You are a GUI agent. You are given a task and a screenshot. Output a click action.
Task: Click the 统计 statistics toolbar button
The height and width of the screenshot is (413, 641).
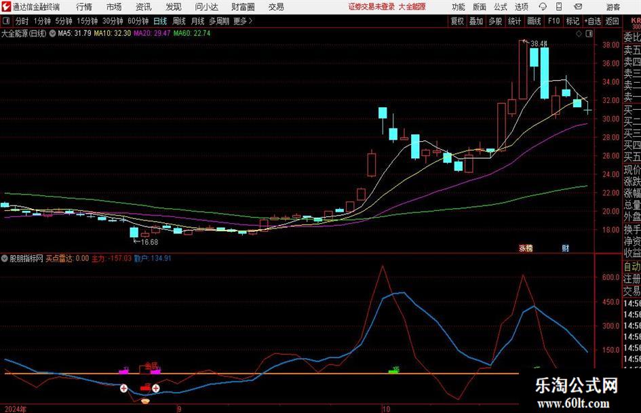tap(514, 21)
